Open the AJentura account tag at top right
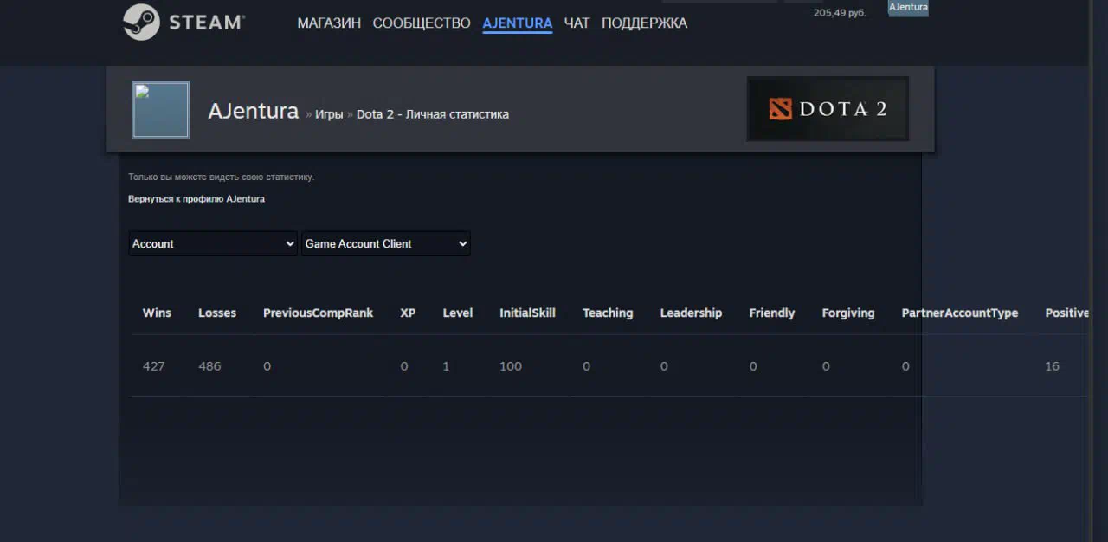This screenshot has width=1108, height=542. coord(908,8)
